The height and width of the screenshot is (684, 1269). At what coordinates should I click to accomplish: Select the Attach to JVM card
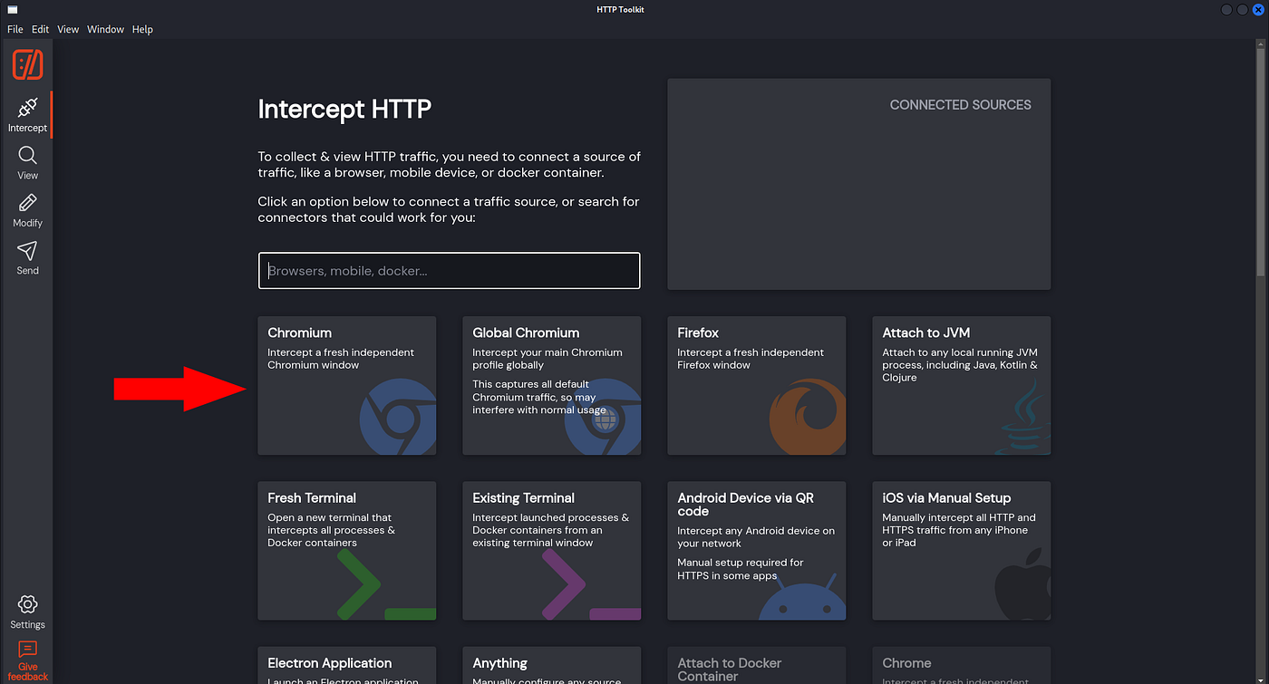click(x=962, y=385)
